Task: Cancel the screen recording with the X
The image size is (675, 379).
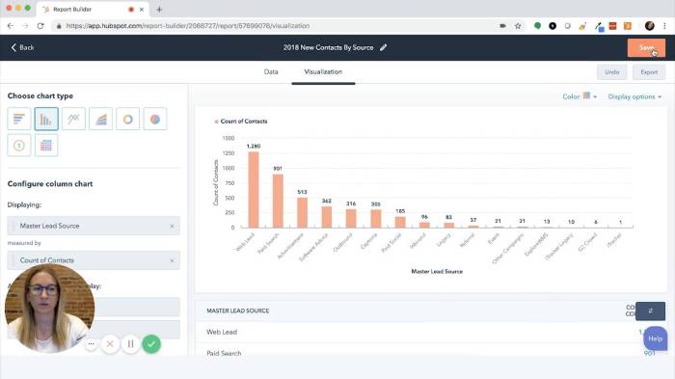Action: coord(110,343)
